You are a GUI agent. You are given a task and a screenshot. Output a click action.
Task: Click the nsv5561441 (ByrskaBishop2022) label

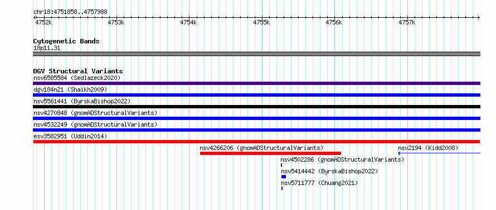tap(82, 101)
